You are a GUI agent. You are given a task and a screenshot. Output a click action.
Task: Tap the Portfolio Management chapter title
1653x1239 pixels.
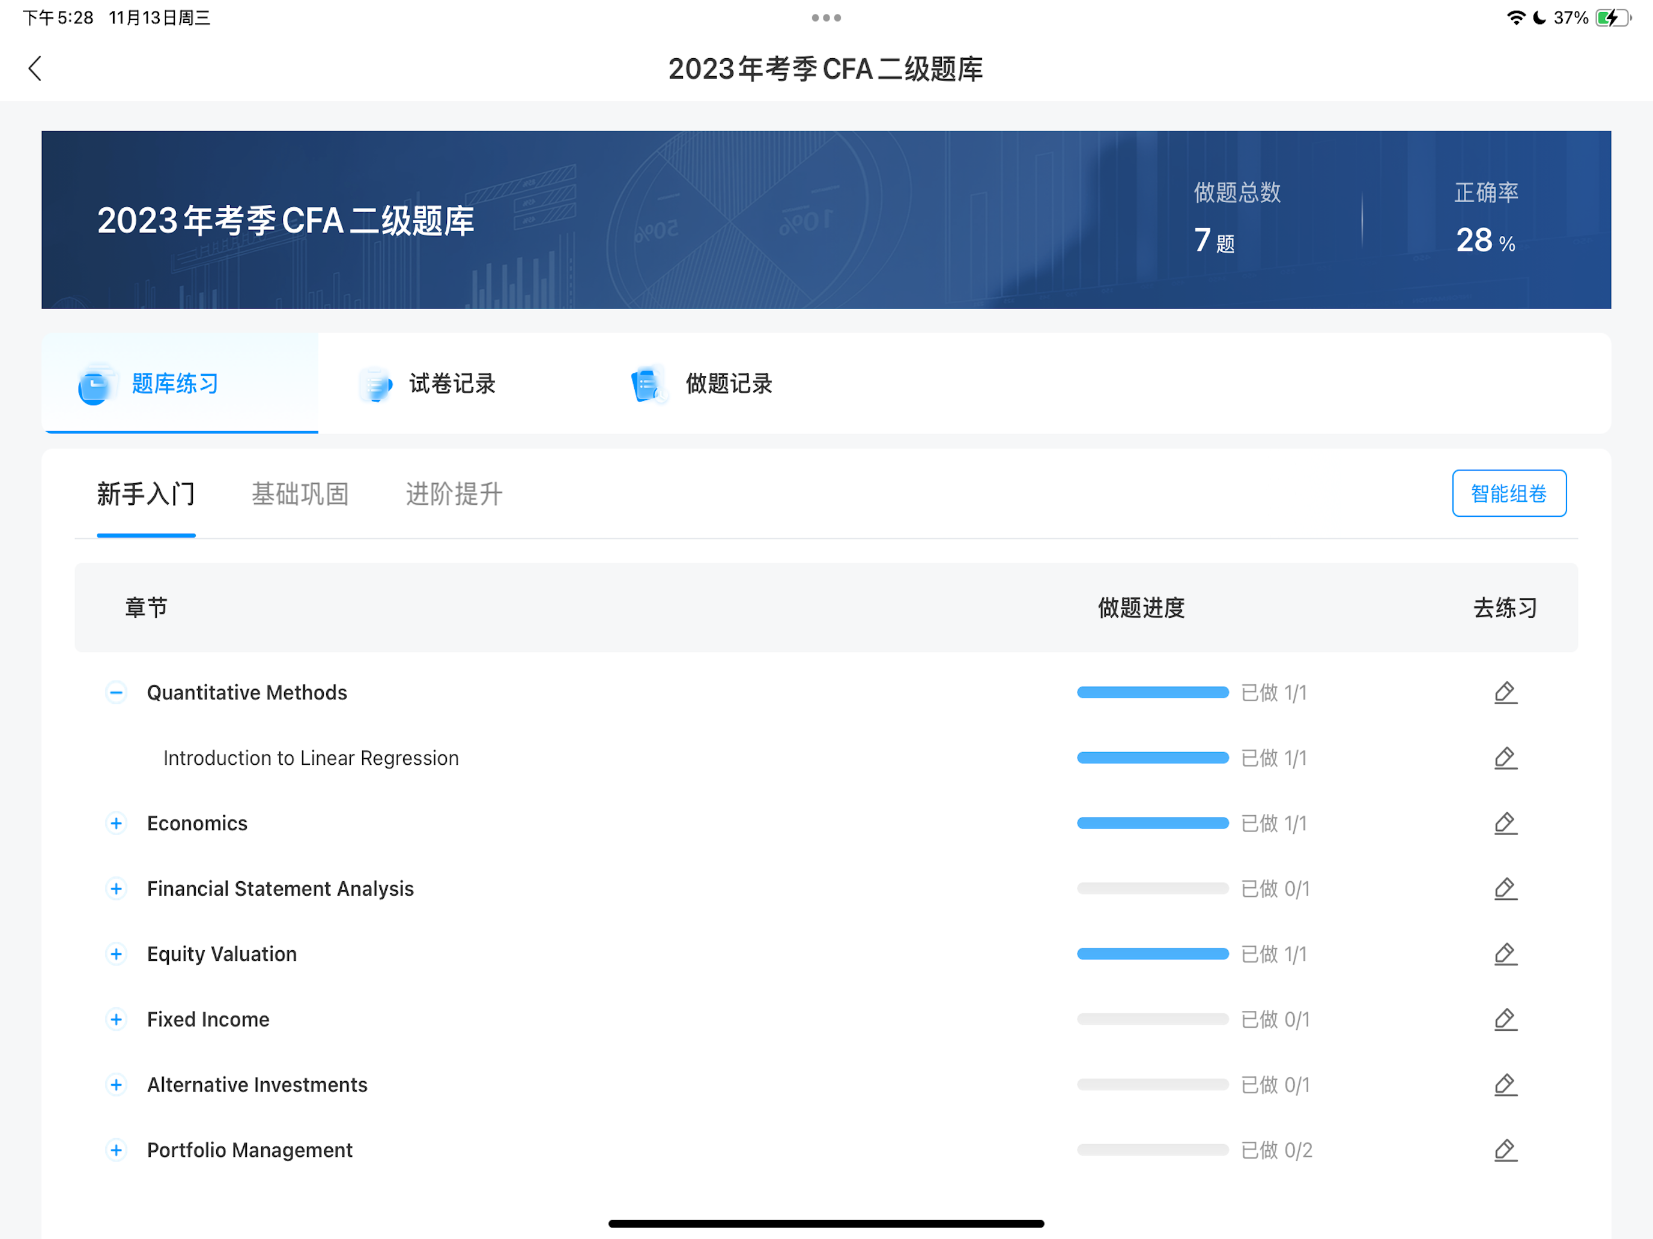point(250,1150)
